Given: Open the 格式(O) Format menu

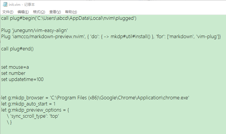Looking at the screenshot, I should pyautogui.click(x=39, y=12).
